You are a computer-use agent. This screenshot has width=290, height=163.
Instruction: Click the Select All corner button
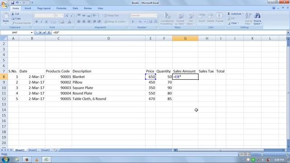(4, 38)
